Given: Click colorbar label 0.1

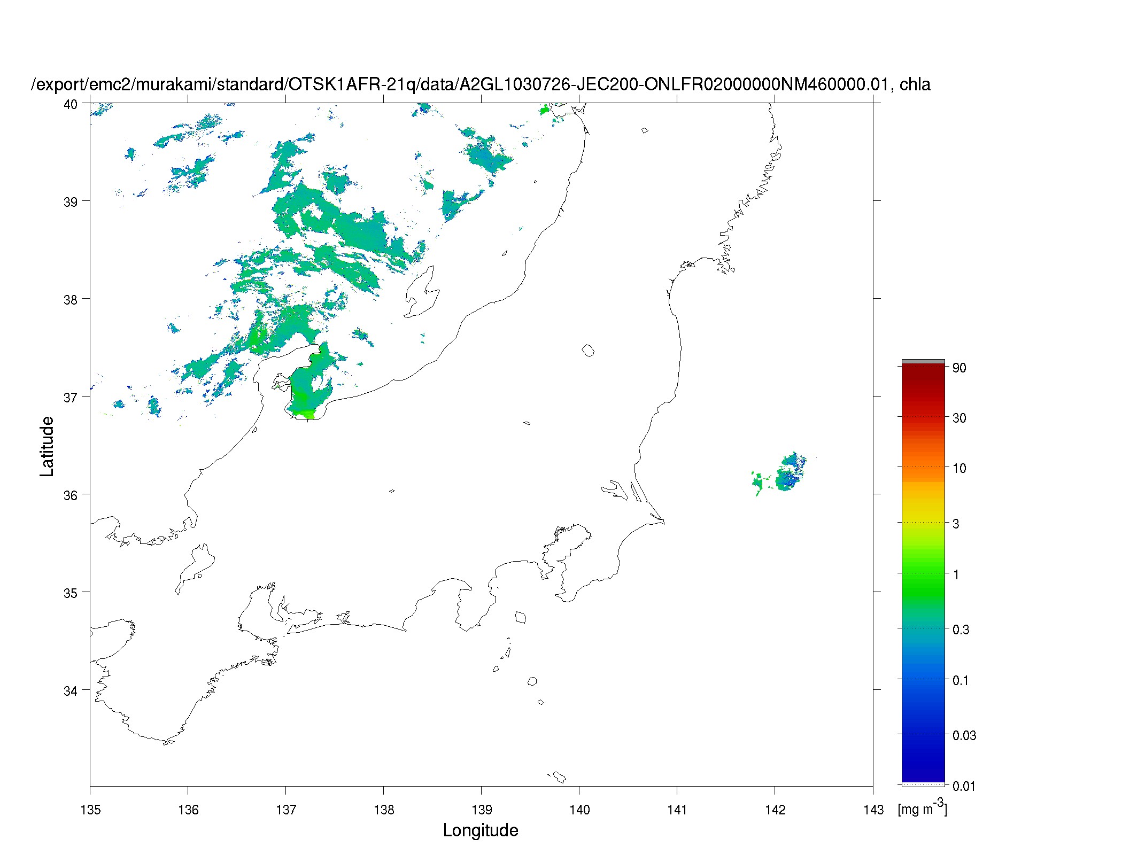Looking at the screenshot, I should [961, 680].
